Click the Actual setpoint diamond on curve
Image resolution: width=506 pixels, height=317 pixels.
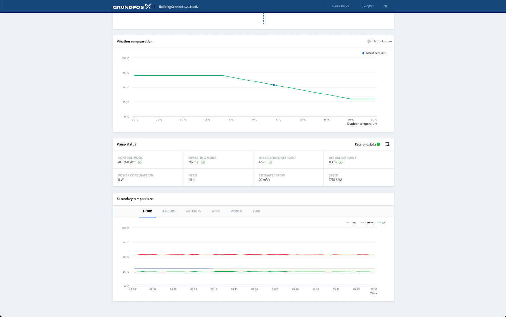274,85
